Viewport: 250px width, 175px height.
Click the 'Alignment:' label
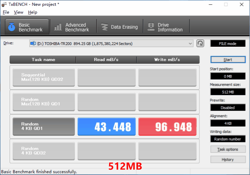[219, 116]
